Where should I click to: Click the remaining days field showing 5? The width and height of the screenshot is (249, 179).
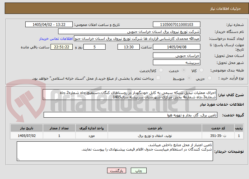click(x=94, y=47)
